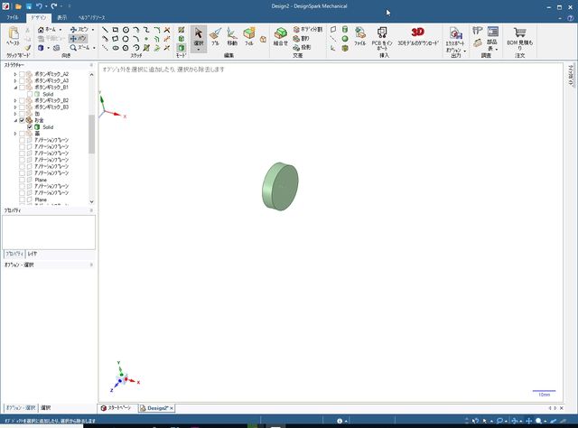Insert a File (ファイル) component

[x=359, y=36]
